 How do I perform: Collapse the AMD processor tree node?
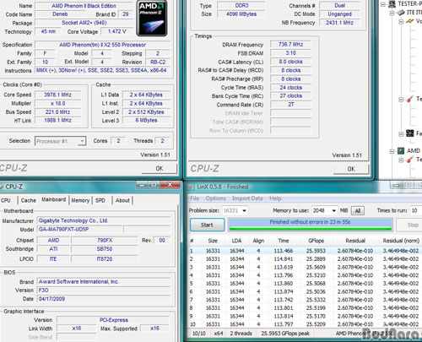[392, 151]
